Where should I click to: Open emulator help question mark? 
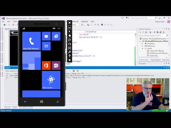(x=69, y=56)
